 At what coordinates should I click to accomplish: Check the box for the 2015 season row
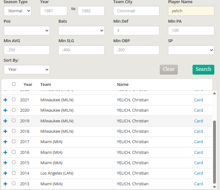[14, 162]
